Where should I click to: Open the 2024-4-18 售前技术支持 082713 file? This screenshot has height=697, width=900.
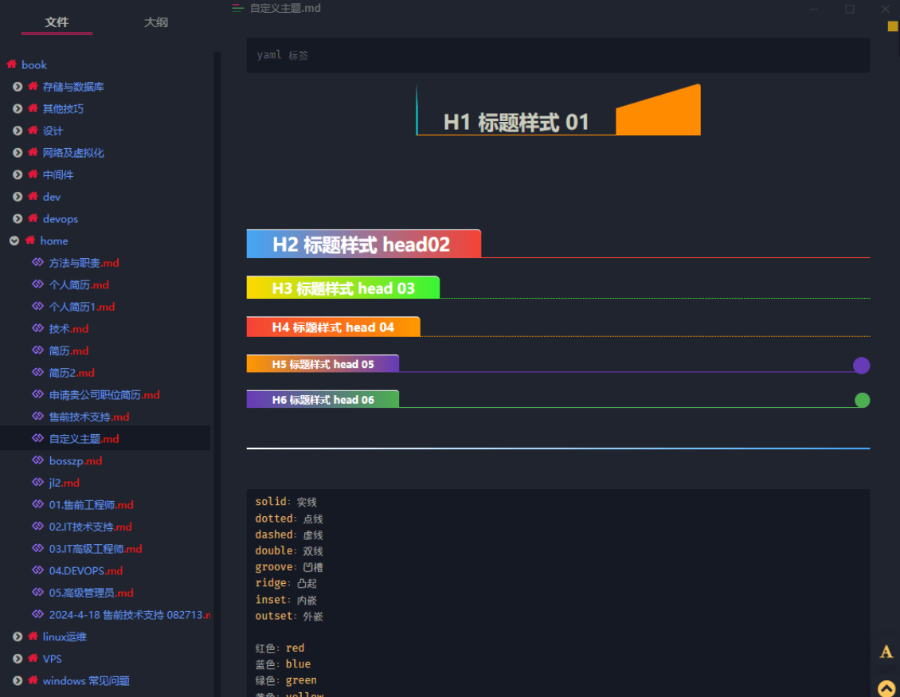pyautogui.click(x=130, y=616)
